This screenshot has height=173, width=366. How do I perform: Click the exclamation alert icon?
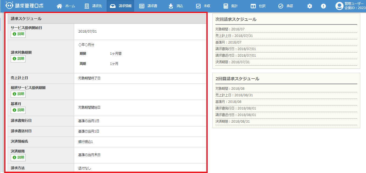coord(323,6)
